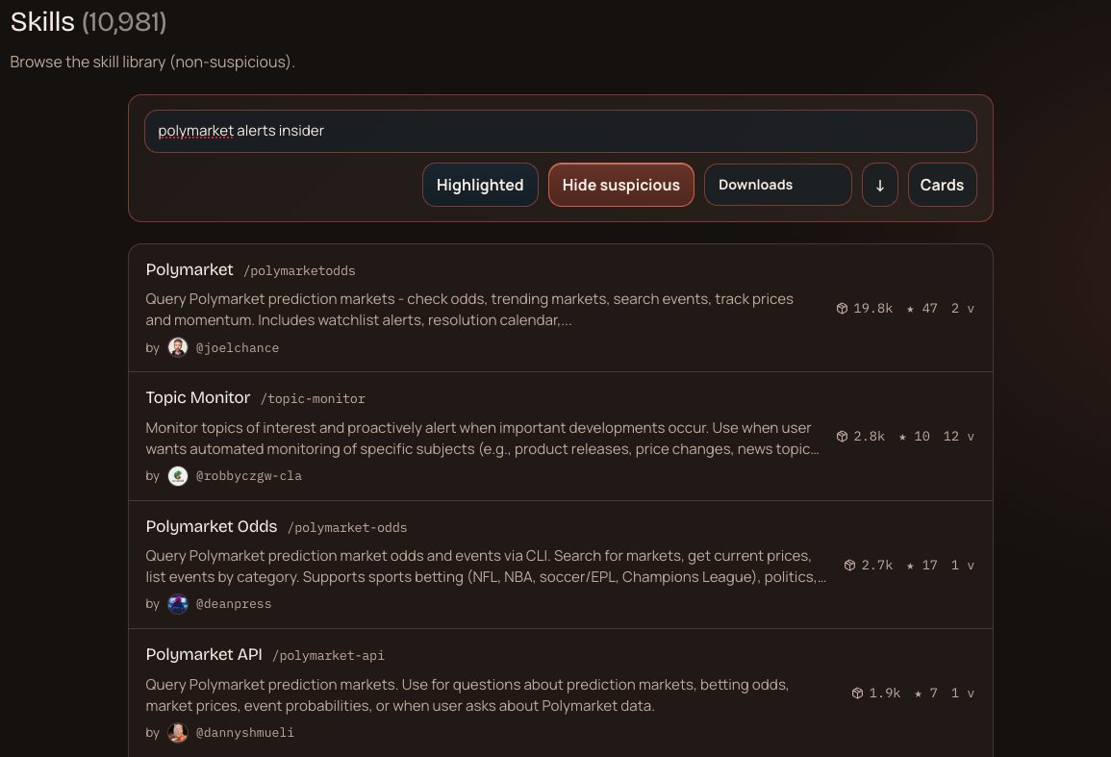Click the 1.9k downloads package icon
The width and height of the screenshot is (1111, 757).
[857, 693]
